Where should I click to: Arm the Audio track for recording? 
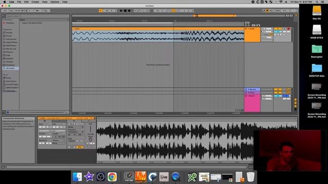pyautogui.click(x=289, y=29)
